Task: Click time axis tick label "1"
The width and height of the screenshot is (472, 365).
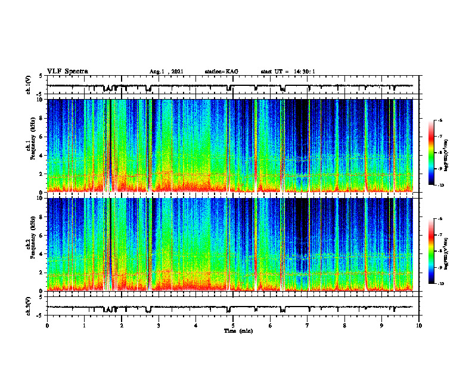Action: [84, 326]
